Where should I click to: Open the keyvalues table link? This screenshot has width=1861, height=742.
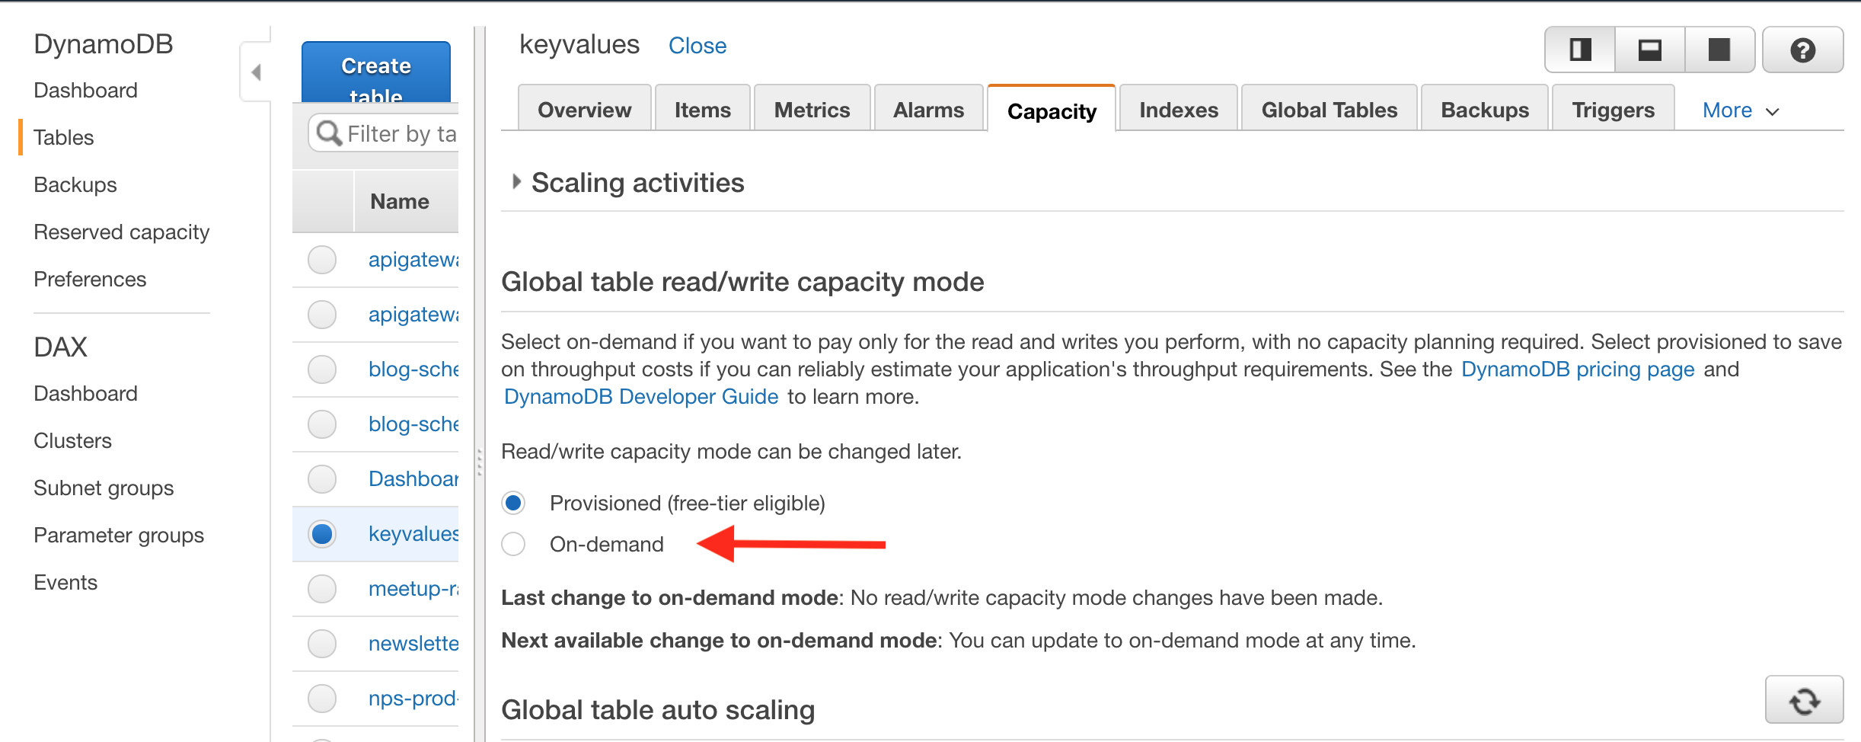point(413,534)
